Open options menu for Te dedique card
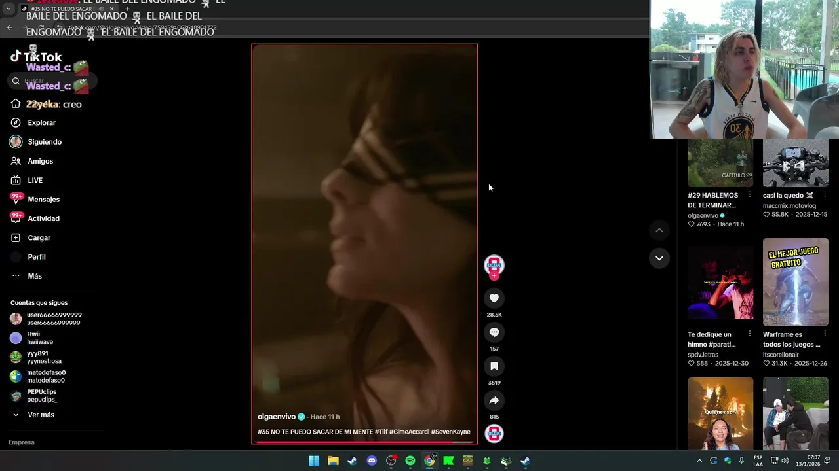The height and width of the screenshot is (471, 839). (x=750, y=334)
